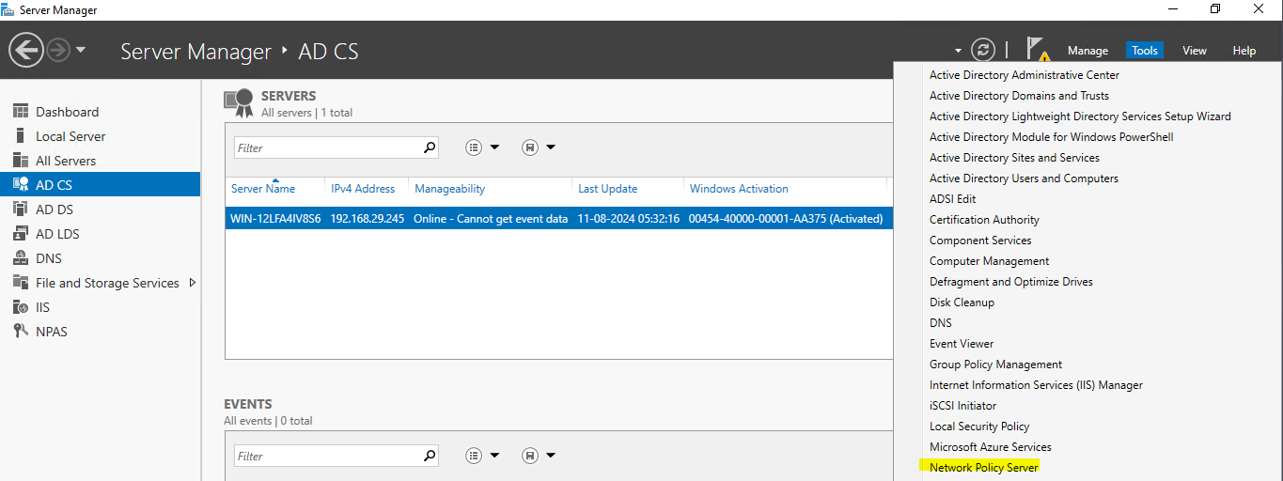The width and height of the screenshot is (1283, 481).
Task: Open the Servers list view options dropdown
Action: [483, 147]
